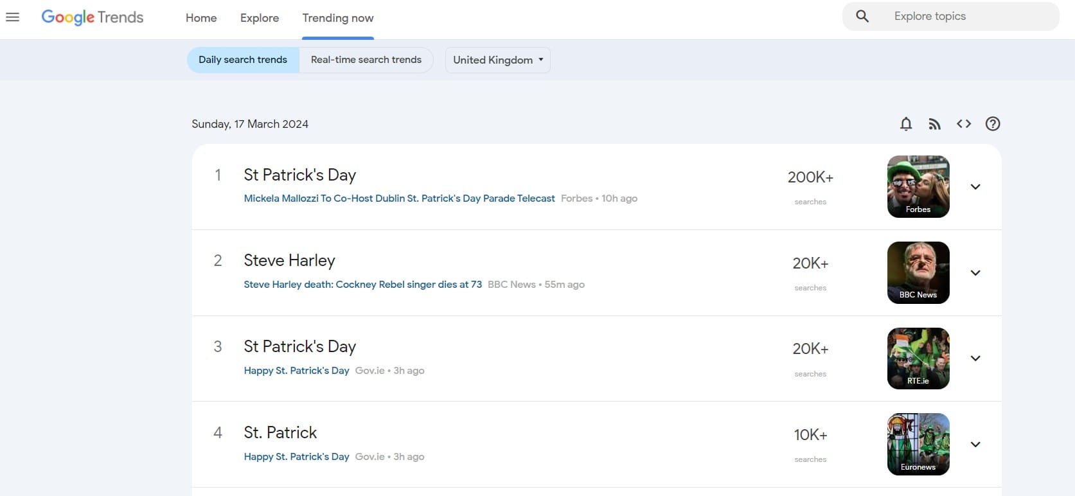Open Happy St. Patrick's Day link in row 4
1075x496 pixels.
point(296,457)
